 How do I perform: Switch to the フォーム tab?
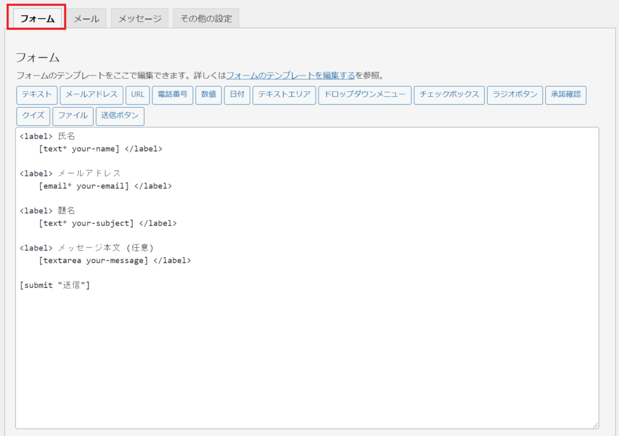click(x=37, y=18)
